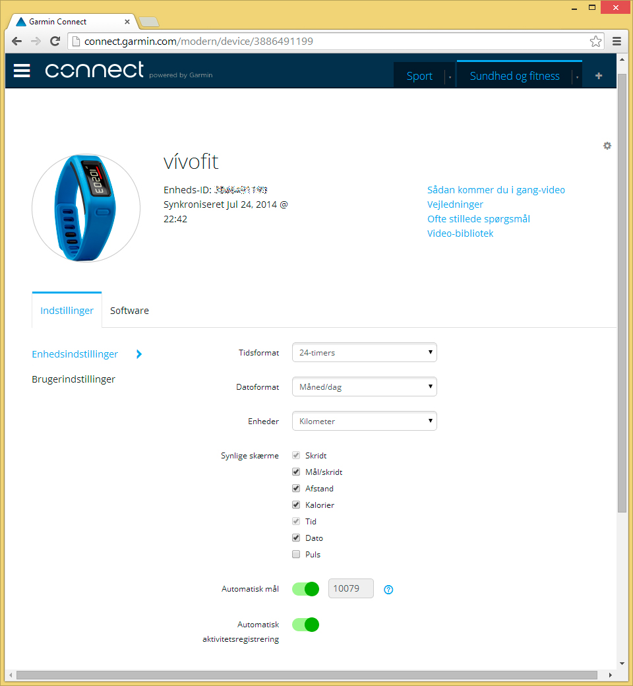633x686 pixels.
Task: Click the Connect powered by Garmin logo
Action: pyautogui.click(x=129, y=71)
